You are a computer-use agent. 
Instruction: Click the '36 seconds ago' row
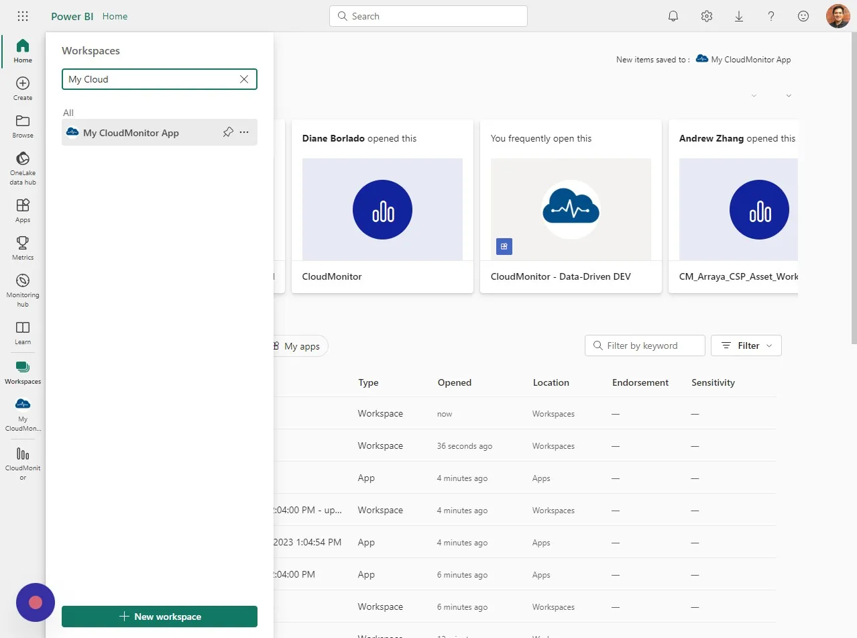(x=525, y=445)
